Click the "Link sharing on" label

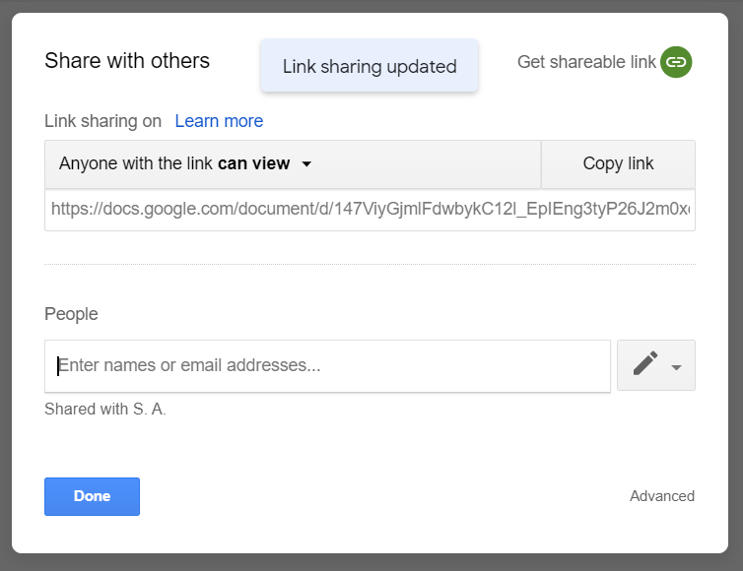point(102,121)
